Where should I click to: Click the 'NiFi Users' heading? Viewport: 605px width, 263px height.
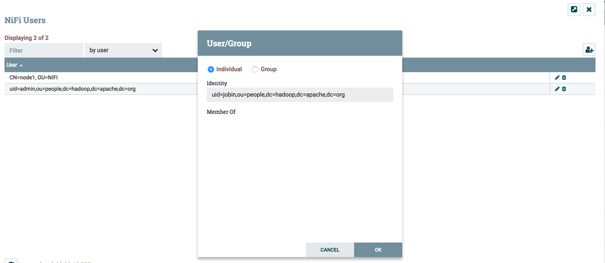25,21
